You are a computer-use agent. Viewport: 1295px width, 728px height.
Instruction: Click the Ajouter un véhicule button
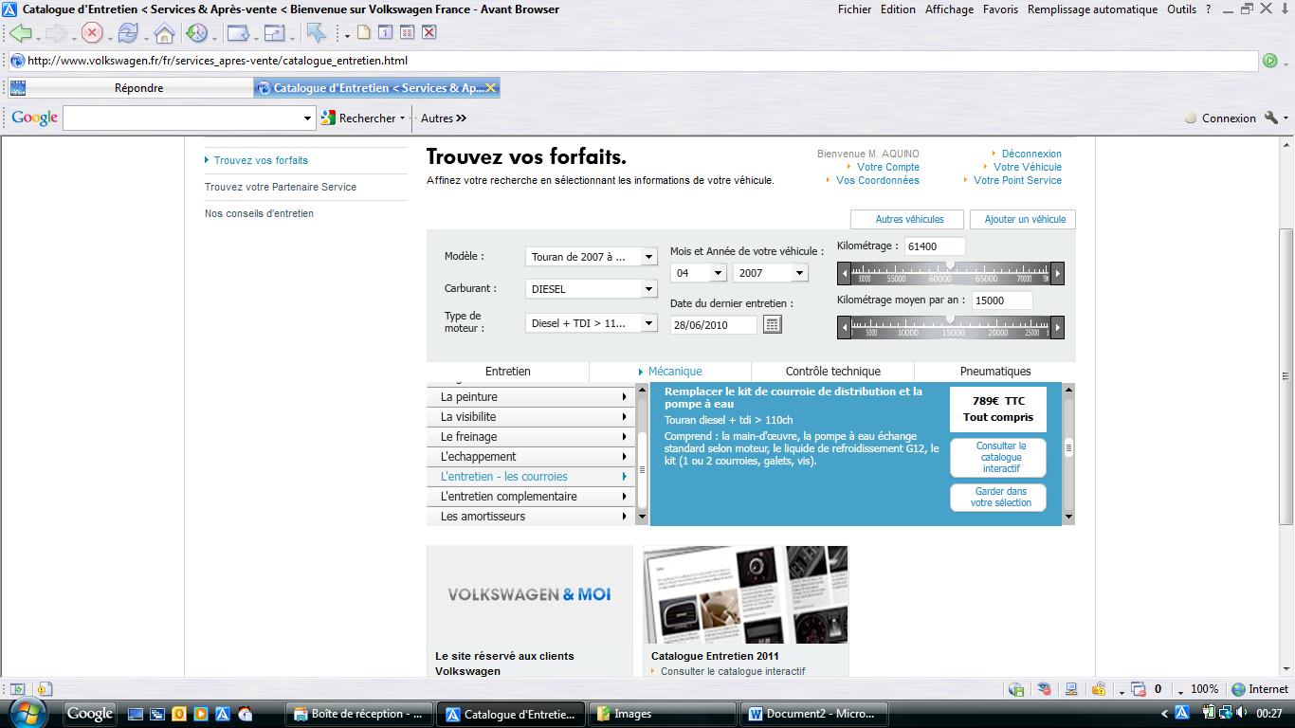(x=1024, y=220)
